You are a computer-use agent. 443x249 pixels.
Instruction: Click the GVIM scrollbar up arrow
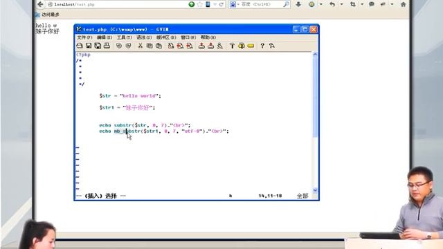(315, 54)
